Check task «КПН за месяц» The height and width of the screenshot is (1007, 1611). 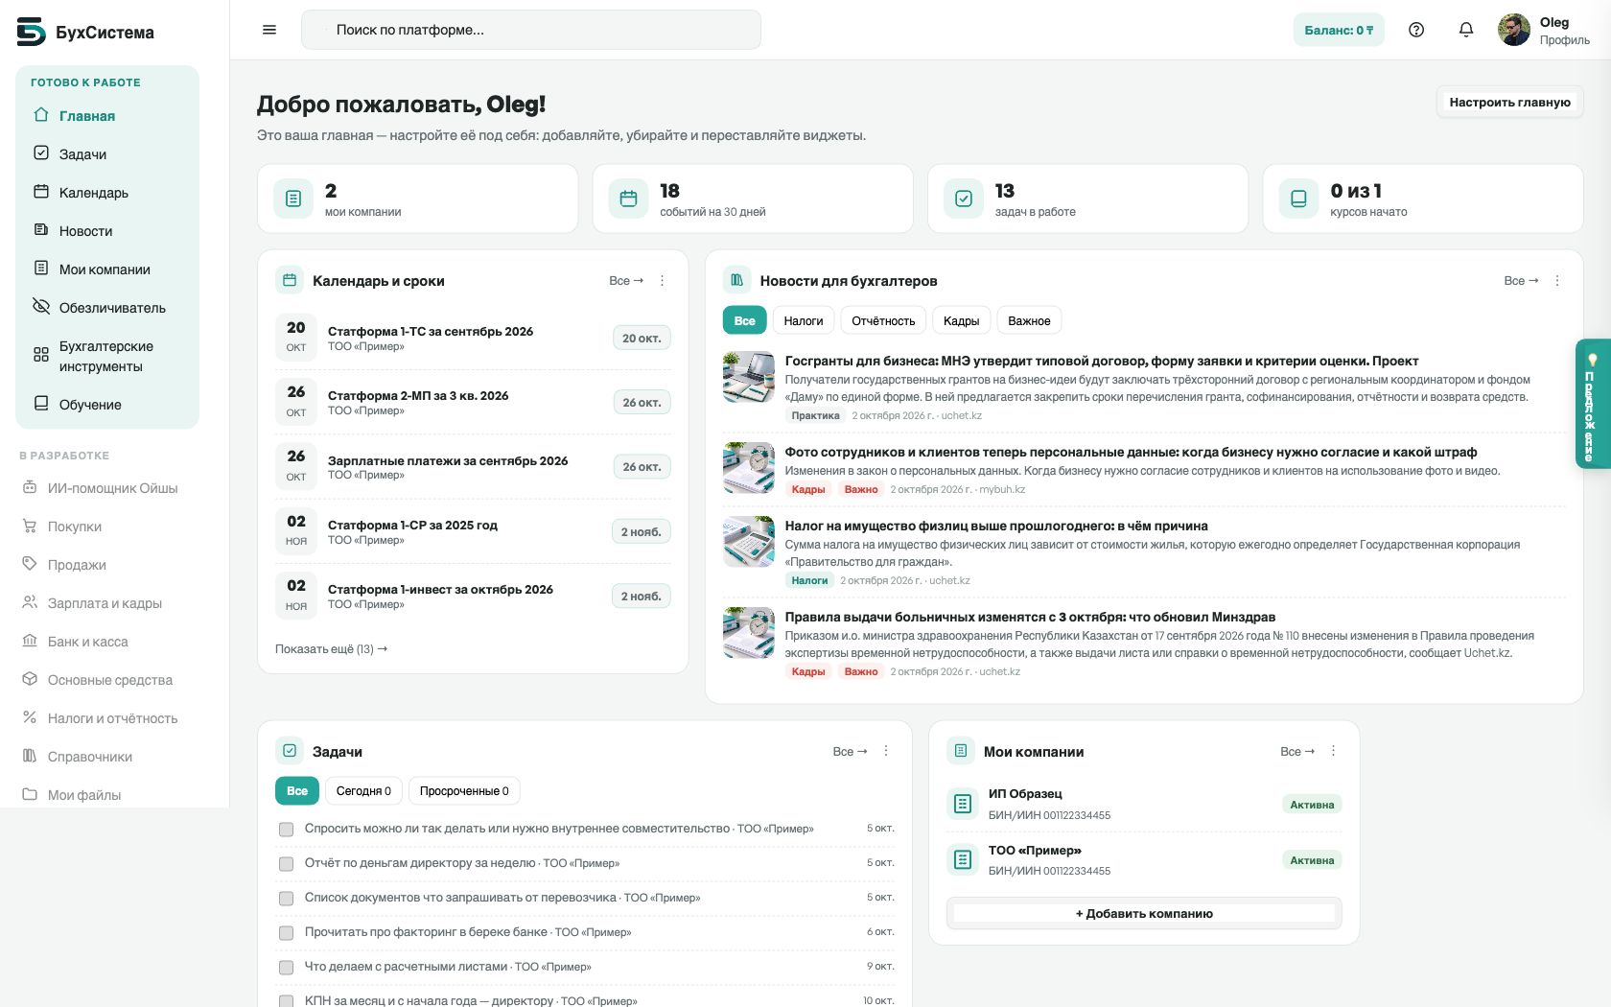(x=286, y=1001)
